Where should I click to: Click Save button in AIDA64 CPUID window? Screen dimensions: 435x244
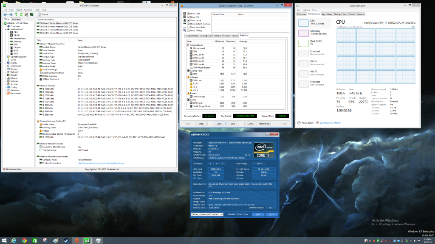[258, 214]
